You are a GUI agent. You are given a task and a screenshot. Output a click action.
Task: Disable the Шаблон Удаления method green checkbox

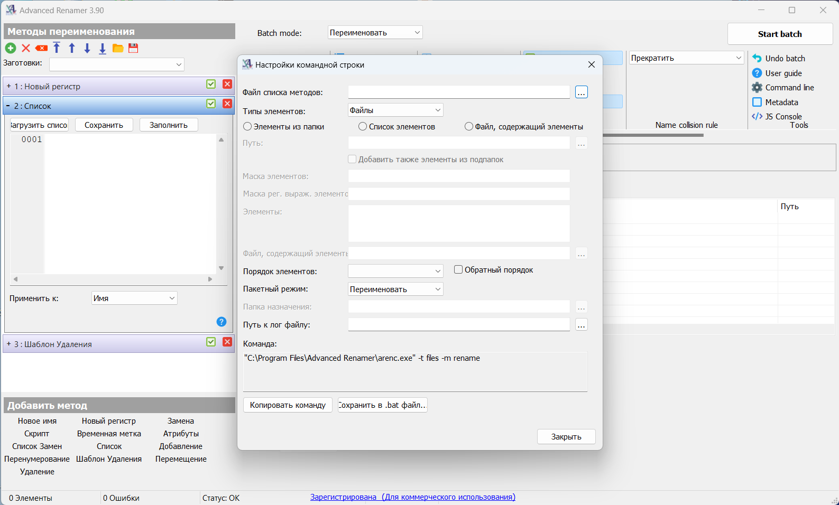(211, 342)
